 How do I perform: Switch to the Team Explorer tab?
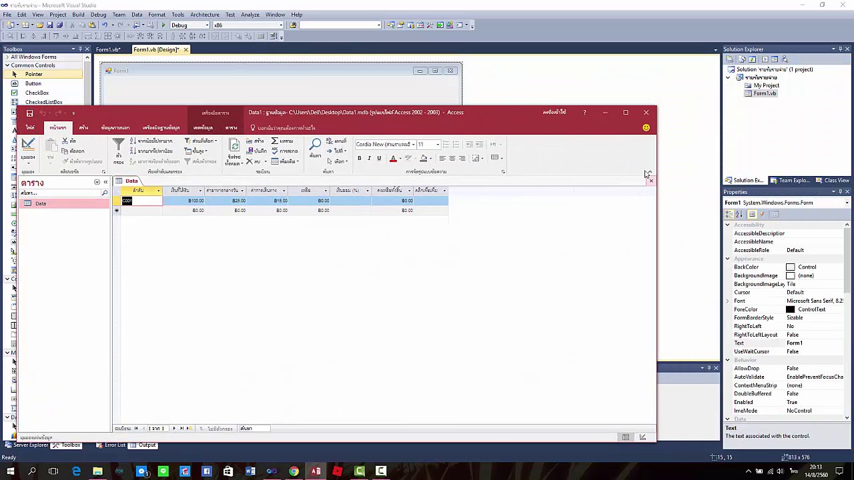[x=790, y=181]
